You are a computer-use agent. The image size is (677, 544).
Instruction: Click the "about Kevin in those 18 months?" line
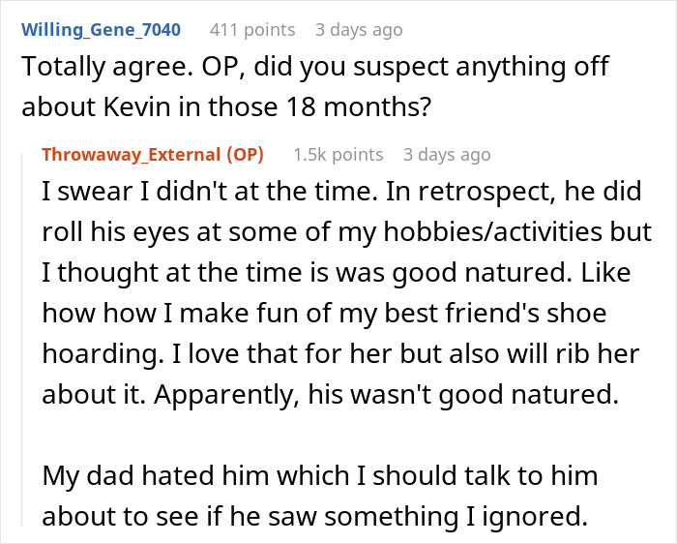click(x=224, y=106)
